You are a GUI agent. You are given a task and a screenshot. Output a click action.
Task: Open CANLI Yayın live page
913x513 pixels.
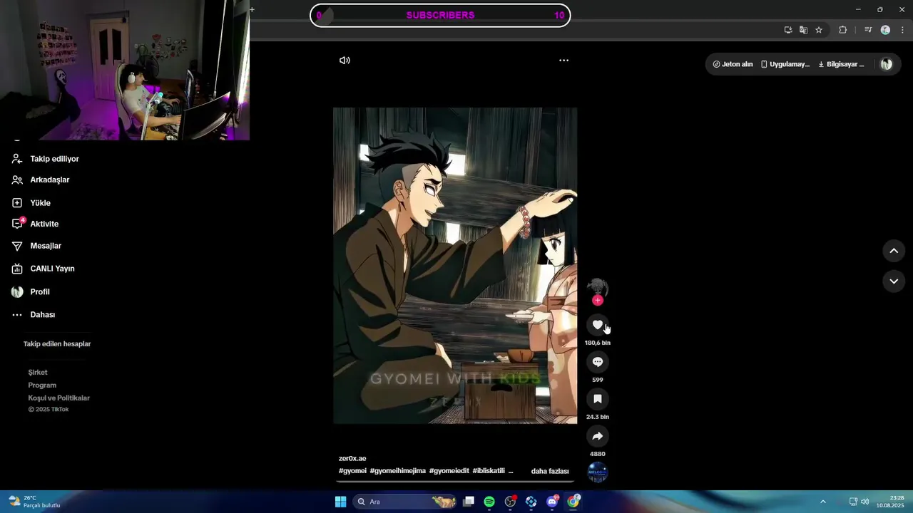tap(43, 269)
